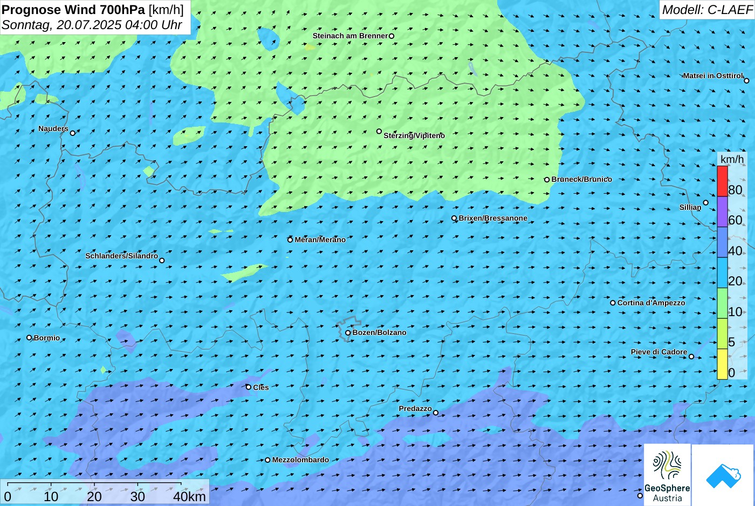Viewport: 755px width, 506px height.
Task: Click the 'Mezzolombardo' city label
Action: click(300, 460)
